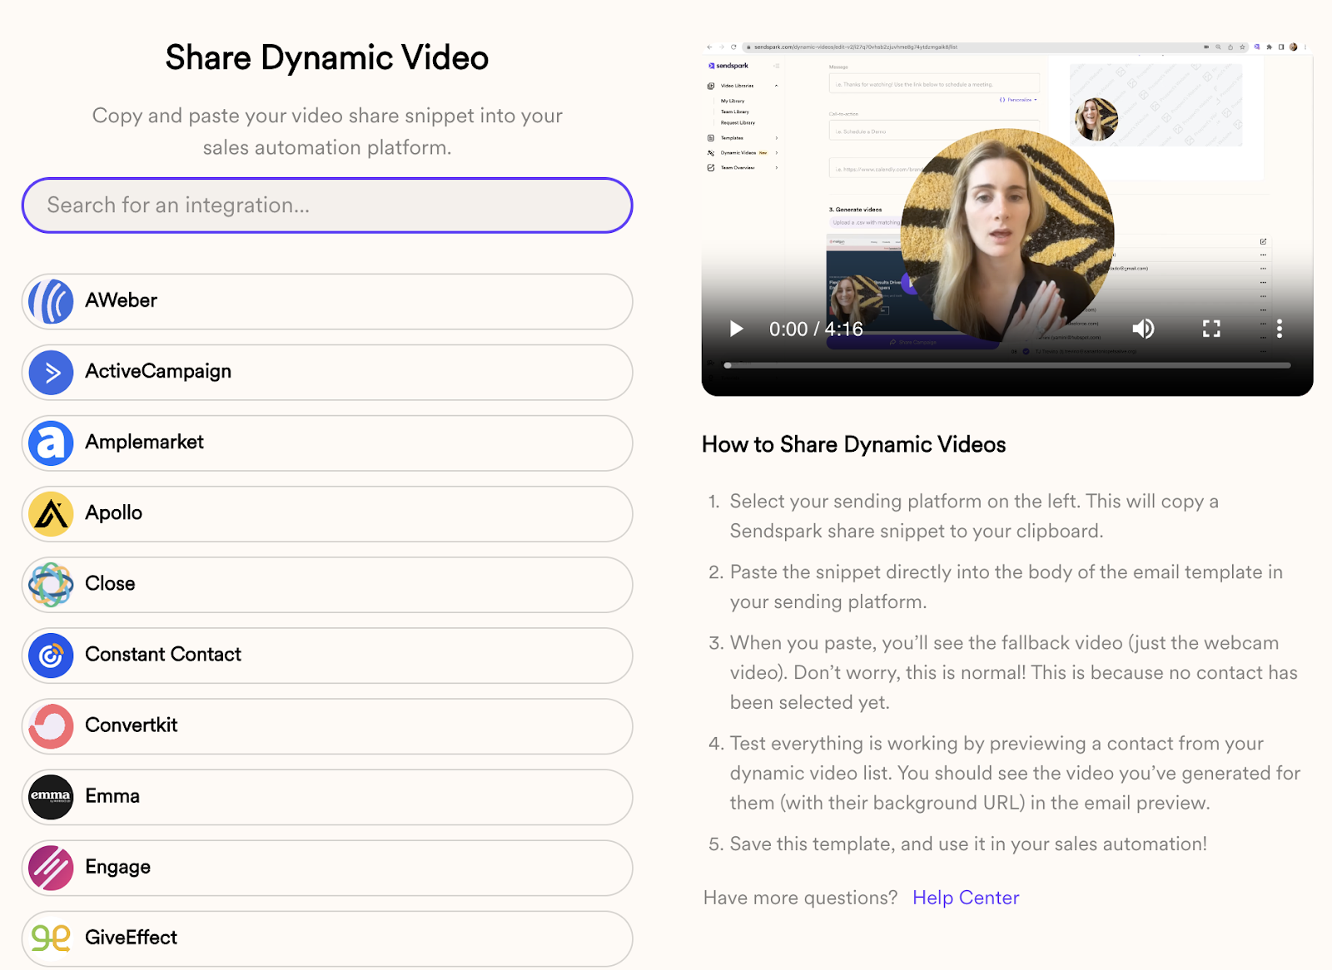Click the Constant Contact logo icon

(51, 655)
